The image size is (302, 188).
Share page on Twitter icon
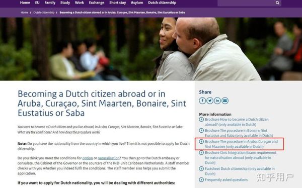click(x=210, y=101)
